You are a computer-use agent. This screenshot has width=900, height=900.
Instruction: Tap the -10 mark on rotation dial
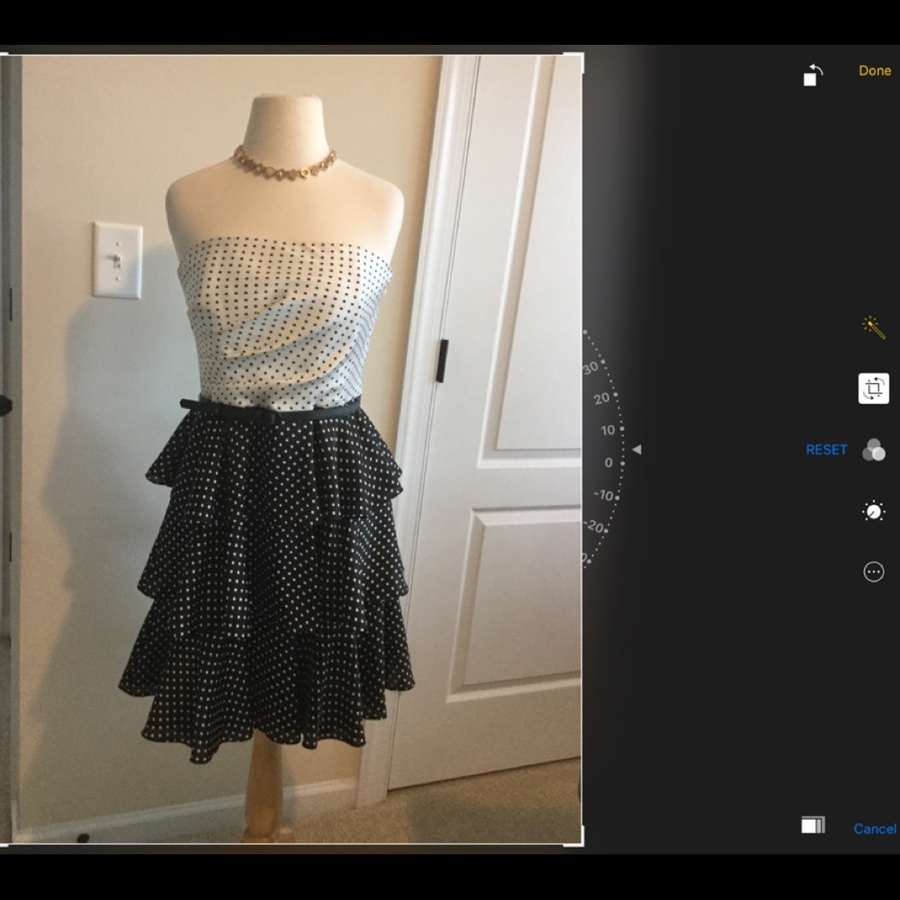point(605,496)
